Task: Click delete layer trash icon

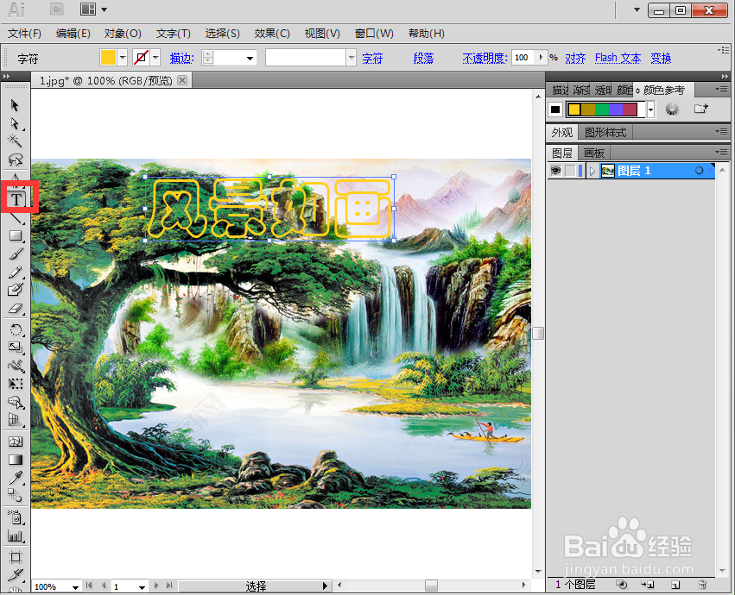Action: [702, 585]
